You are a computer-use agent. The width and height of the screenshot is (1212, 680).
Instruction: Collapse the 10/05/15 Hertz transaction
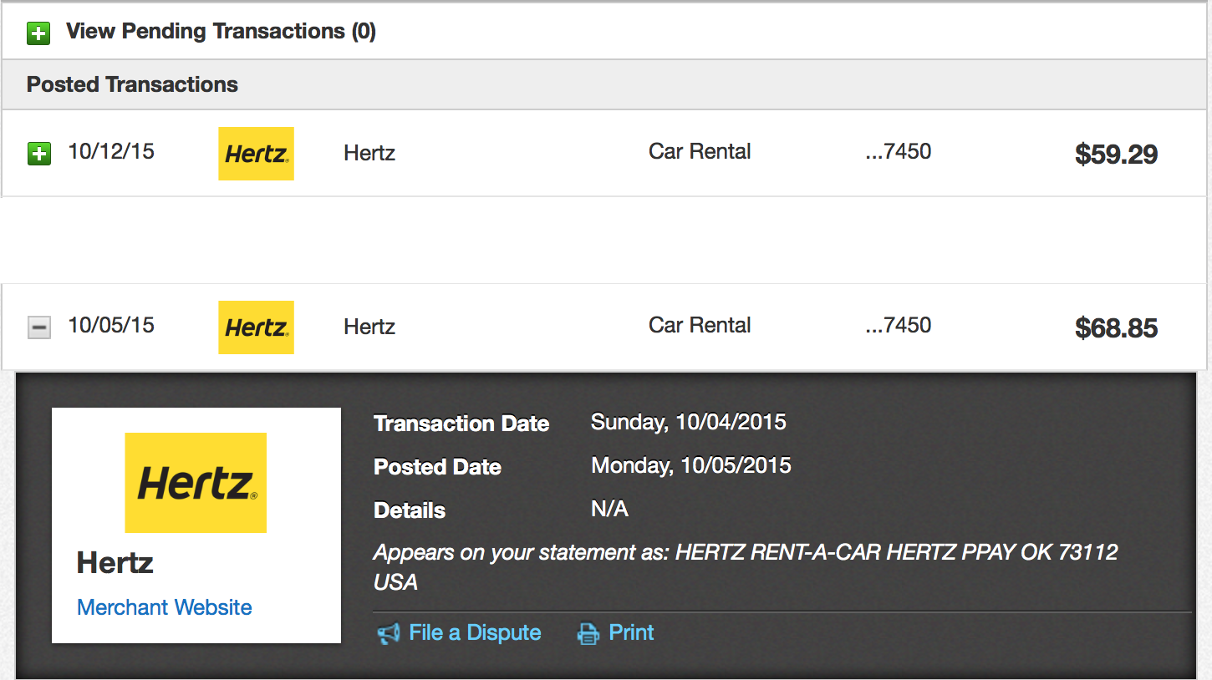point(38,327)
